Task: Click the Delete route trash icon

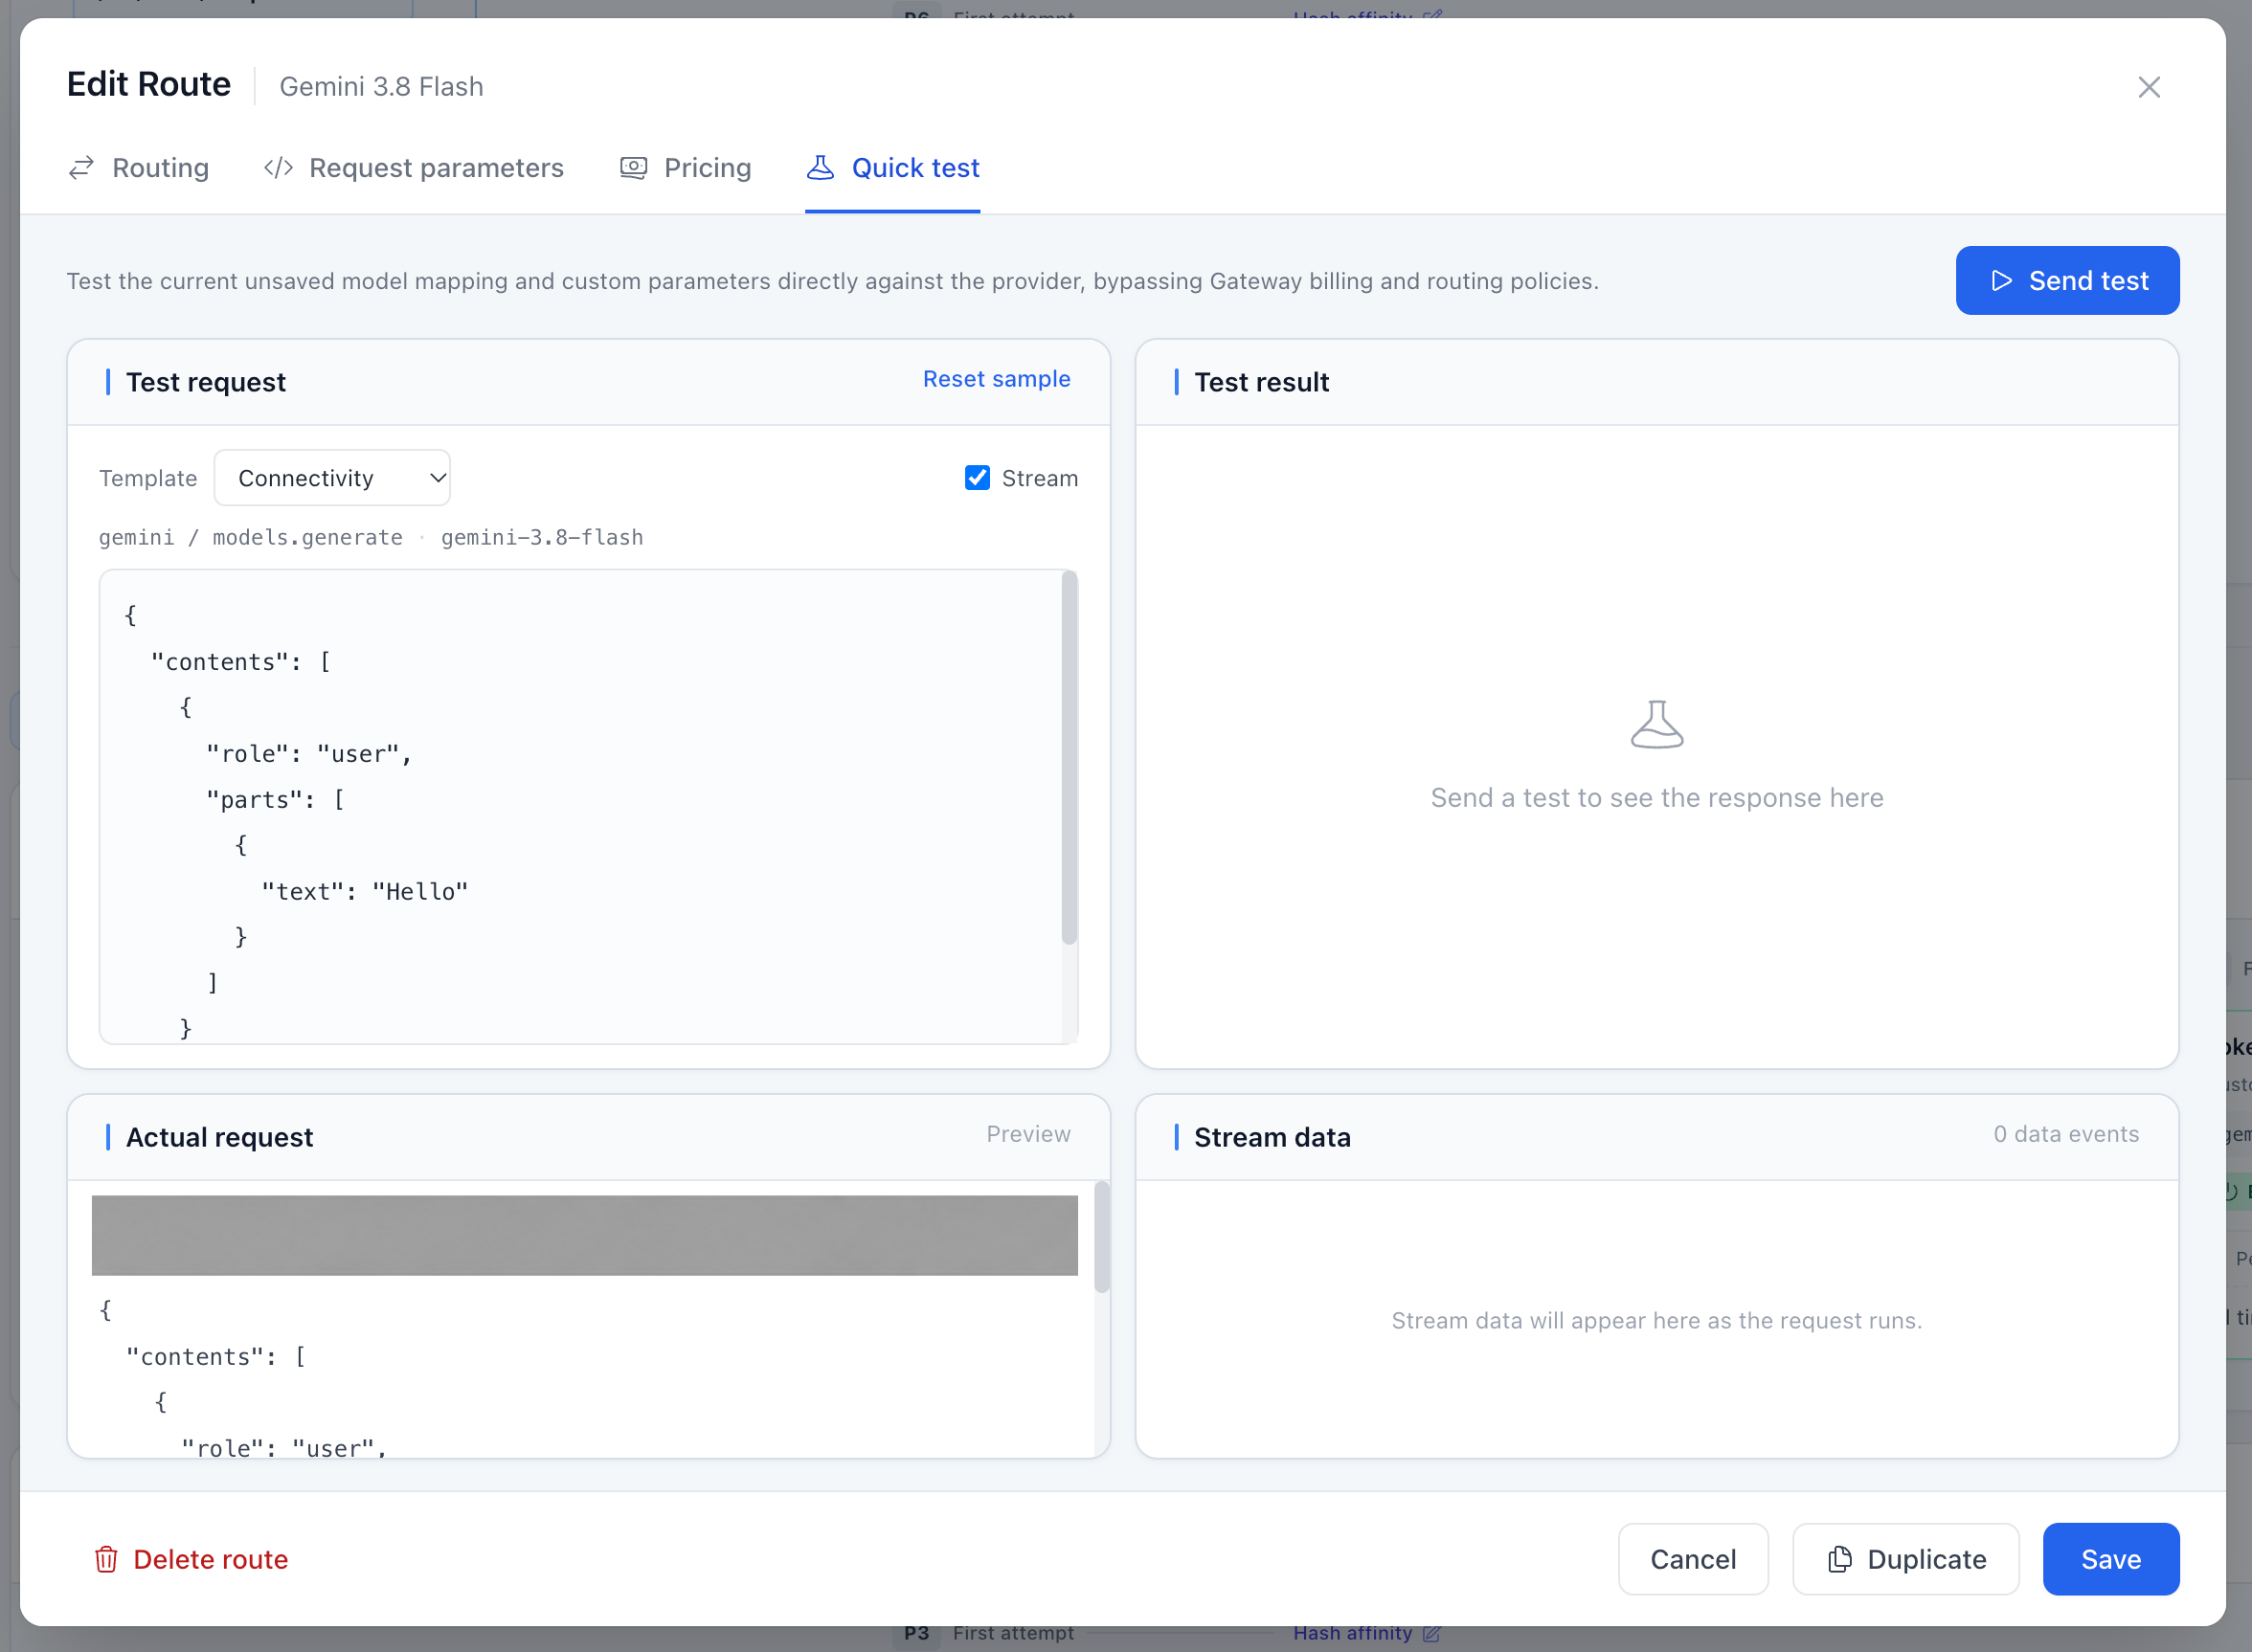Action: pos(106,1559)
